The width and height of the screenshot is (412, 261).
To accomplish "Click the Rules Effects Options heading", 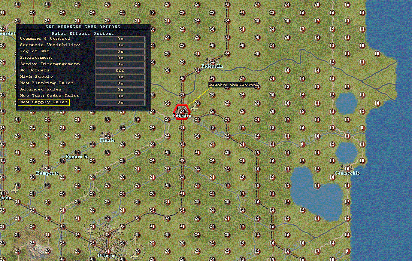I will point(83,34).
